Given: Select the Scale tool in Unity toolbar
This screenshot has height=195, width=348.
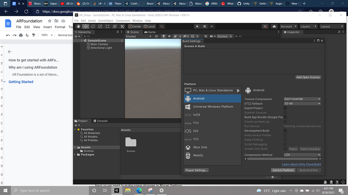Looking at the screenshot, I should tap(100, 26).
